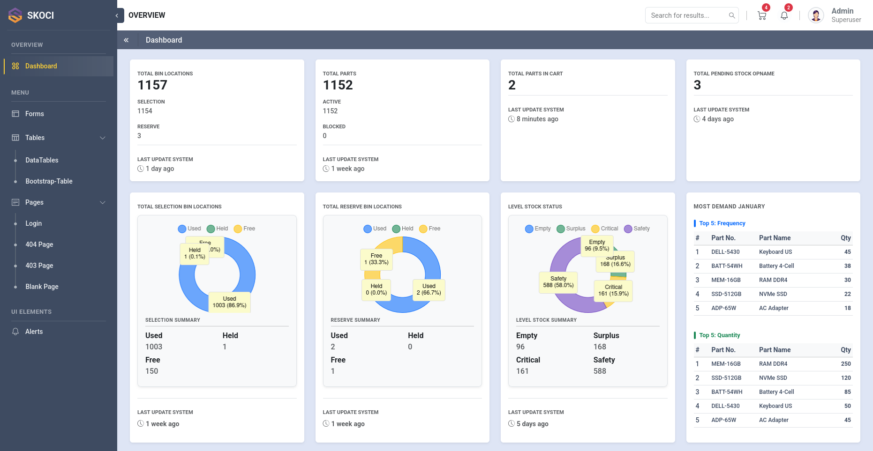Click the blue Used legend color dot

pos(181,229)
